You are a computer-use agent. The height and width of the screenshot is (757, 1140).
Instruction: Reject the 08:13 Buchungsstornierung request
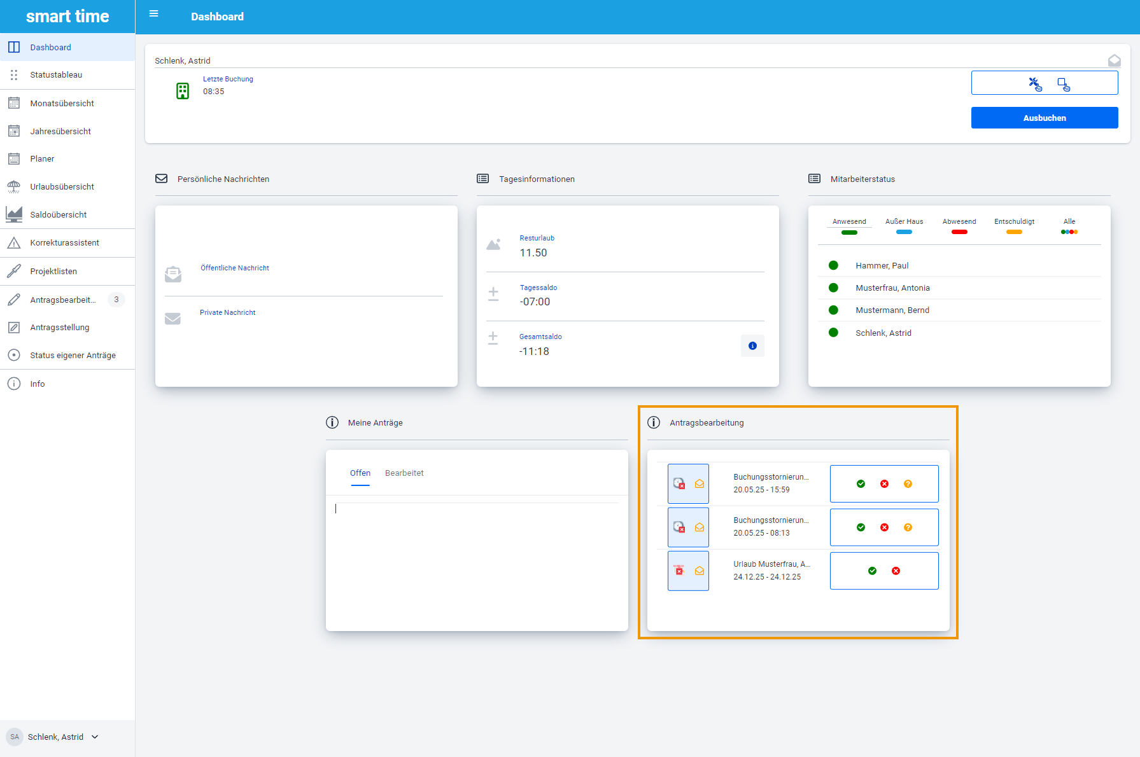click(x=884, y=527)
